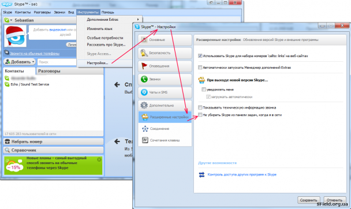Tick the уведомлять меня checkbox
This screenshot has width=351, height=209.
click(x=203, y=89)
